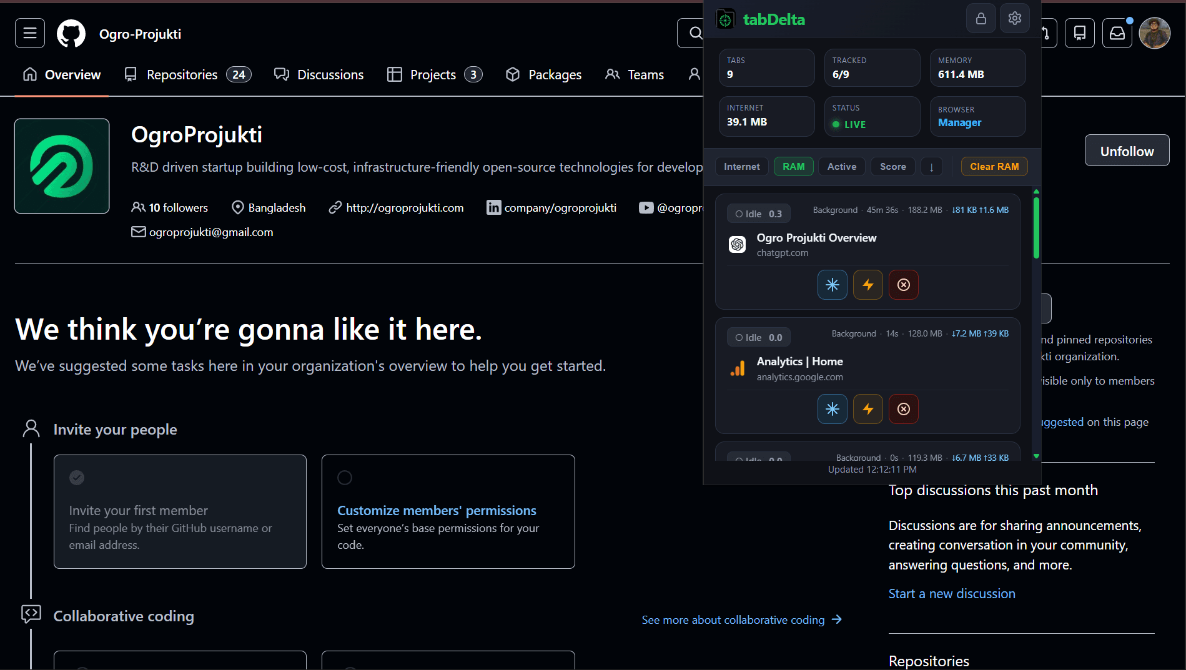Click scrollbar down arrow in tabDelta list
The height and width of the screenshot is (670, 1186).
click(x=1036, y=456)
